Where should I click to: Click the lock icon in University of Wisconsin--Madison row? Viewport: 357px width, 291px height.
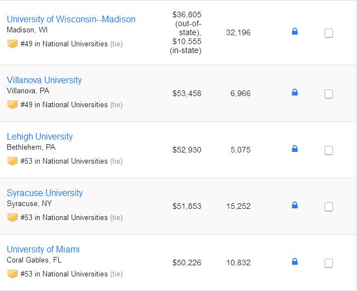click(x=295, y=31)
